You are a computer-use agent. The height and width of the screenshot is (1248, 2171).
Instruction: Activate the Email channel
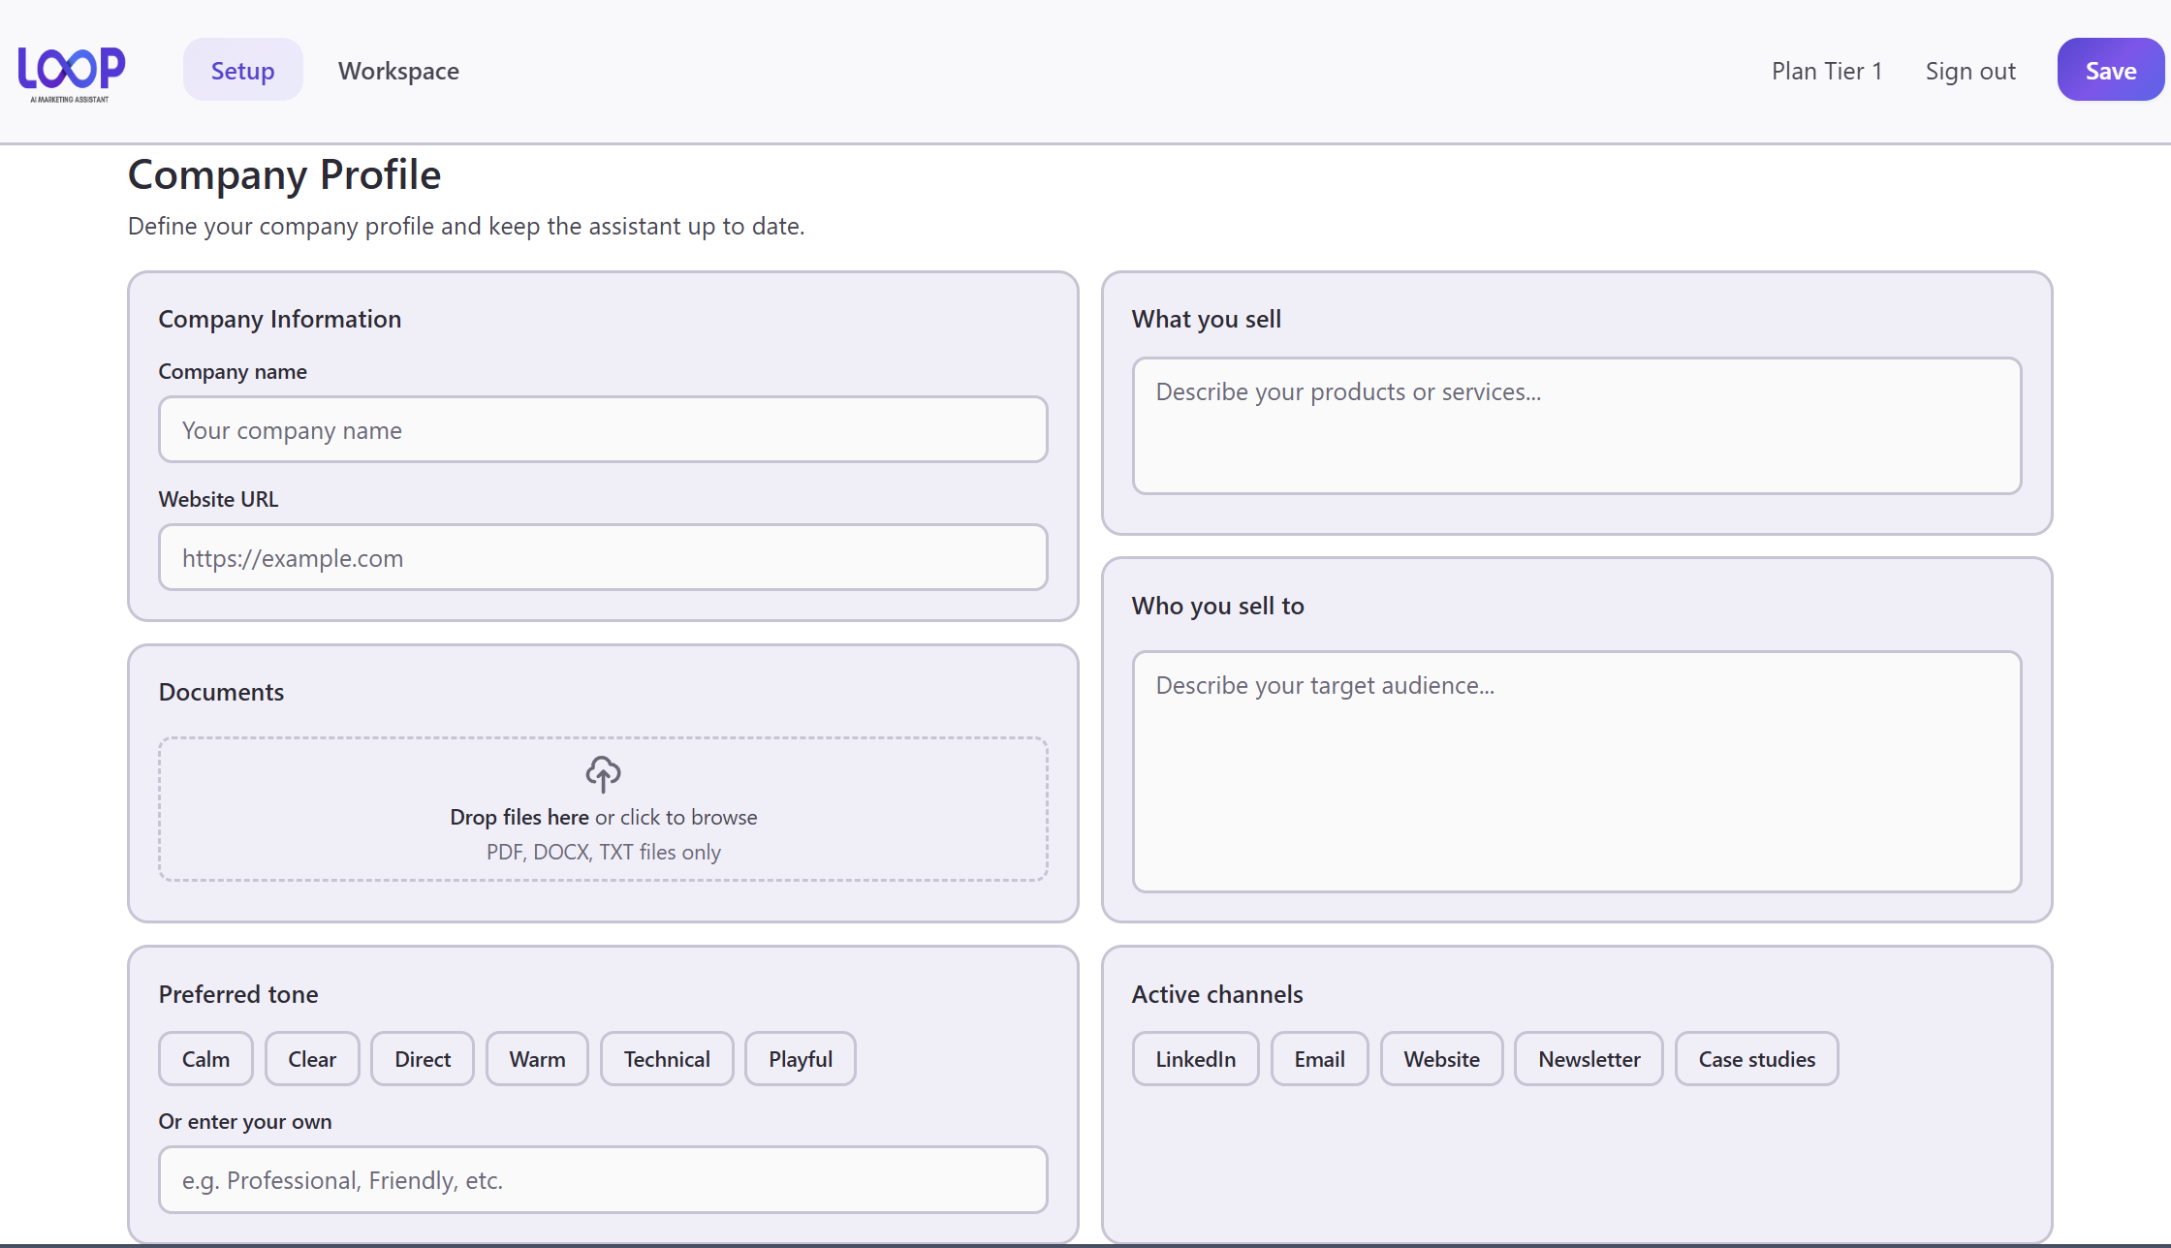coord(1319,1058)
